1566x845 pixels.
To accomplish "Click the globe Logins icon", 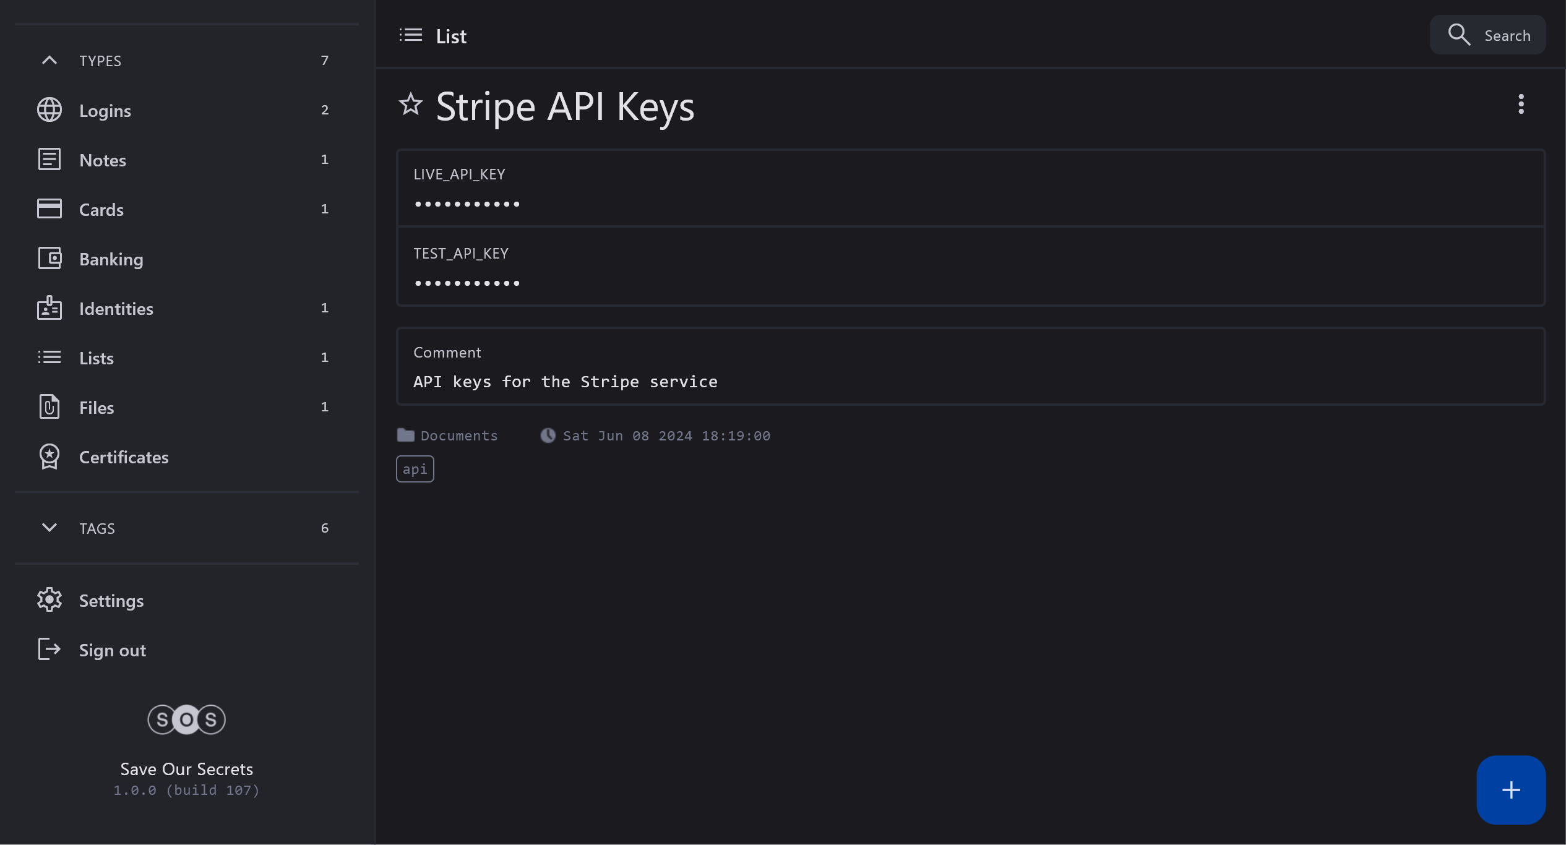I will pos(49,110).
